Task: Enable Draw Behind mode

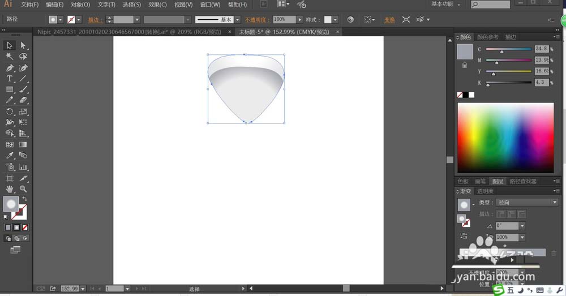Action: (16, 238)
